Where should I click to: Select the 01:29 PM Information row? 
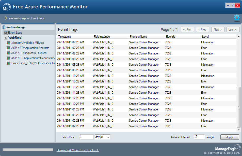(146, 109)
